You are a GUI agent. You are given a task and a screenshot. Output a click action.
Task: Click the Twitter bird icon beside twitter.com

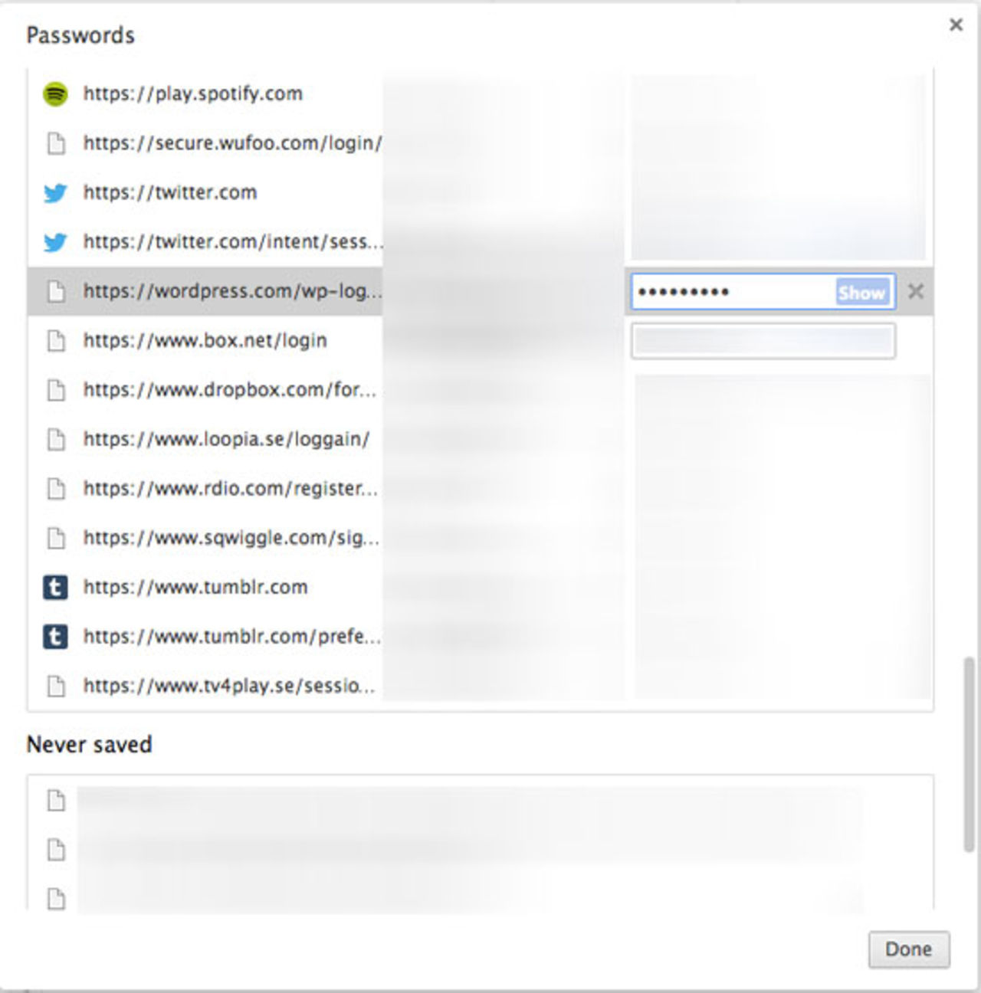(54, 194)
